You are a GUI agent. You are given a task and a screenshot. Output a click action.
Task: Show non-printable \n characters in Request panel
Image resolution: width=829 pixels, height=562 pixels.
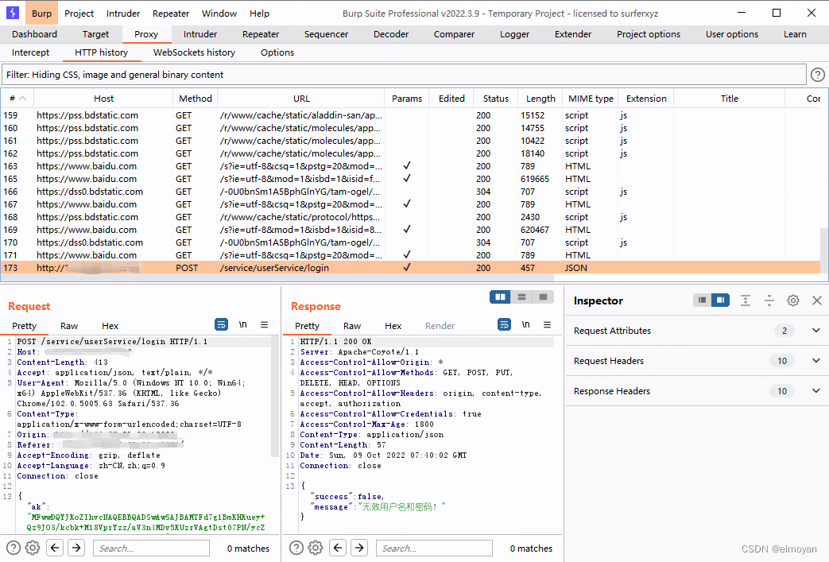pyautogui.click(x=242, y=324)
